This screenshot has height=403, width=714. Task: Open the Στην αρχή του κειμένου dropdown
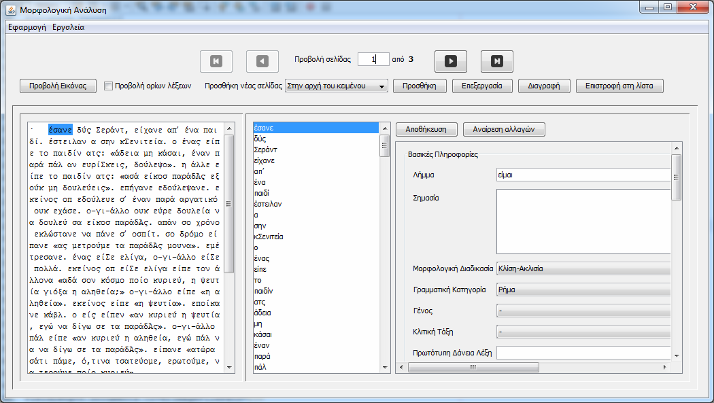337,86
